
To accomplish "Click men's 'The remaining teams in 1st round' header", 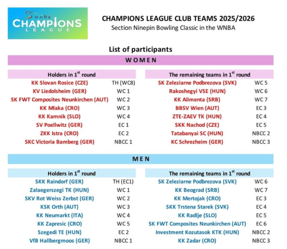I will (209, 173).
